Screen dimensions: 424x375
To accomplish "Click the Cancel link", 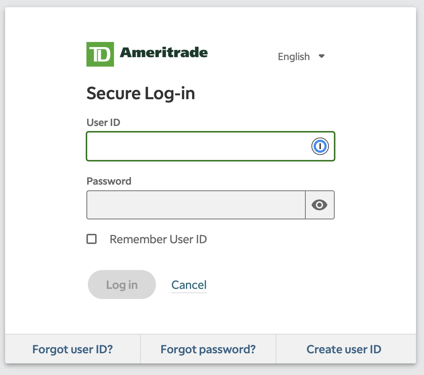I will tap(189, 285).
